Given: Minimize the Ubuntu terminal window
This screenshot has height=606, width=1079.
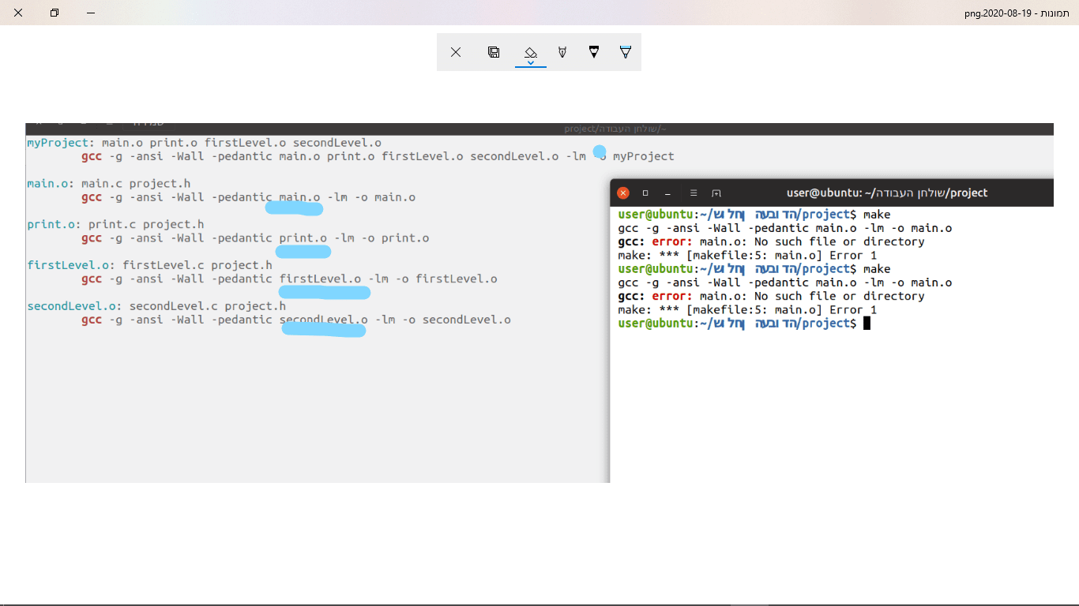Looking at the screenshot, I should (667, 193).
